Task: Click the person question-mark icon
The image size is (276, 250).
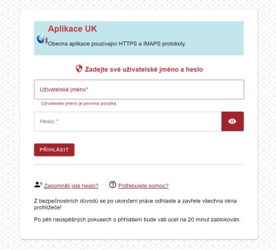Action: click(38, 185)
